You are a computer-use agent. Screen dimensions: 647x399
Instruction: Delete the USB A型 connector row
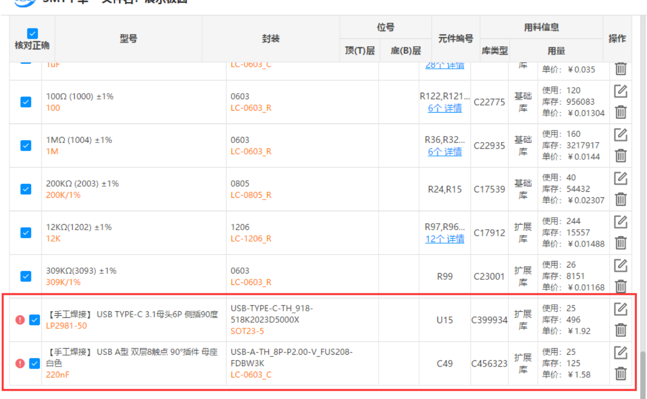coord(620,373)
